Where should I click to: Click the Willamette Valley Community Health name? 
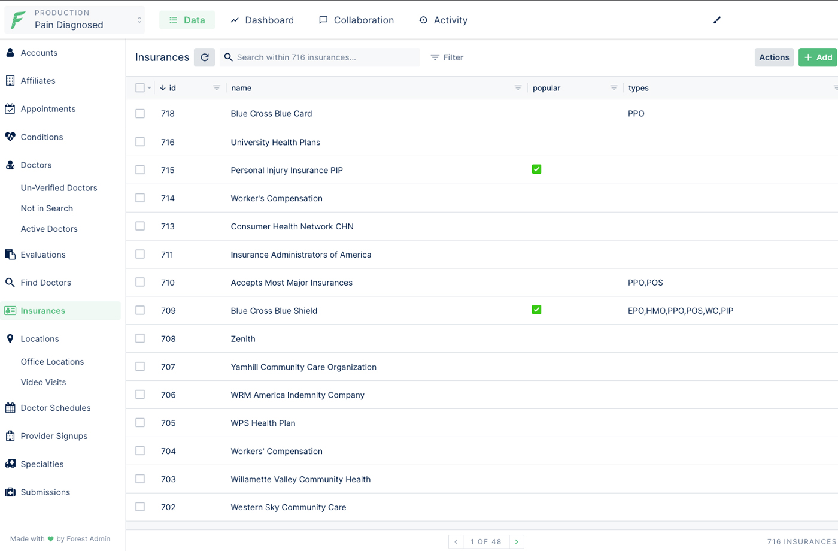(x=300, y=480)
